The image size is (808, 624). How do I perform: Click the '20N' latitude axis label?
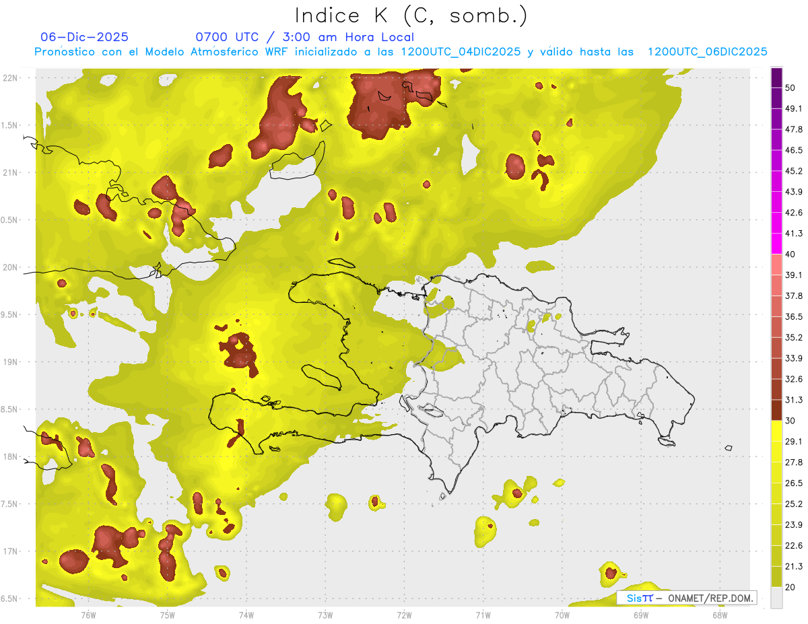pyautogui.click(x=10, y=267)
